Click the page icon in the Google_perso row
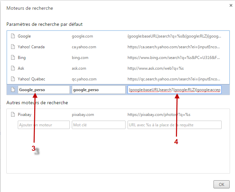 (13, 89)
